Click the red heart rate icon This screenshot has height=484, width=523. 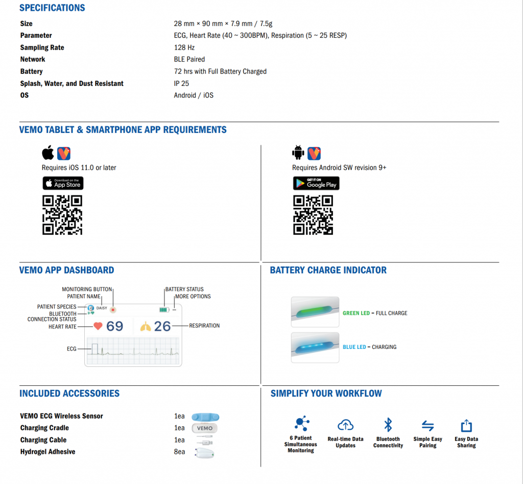point(98,326)
